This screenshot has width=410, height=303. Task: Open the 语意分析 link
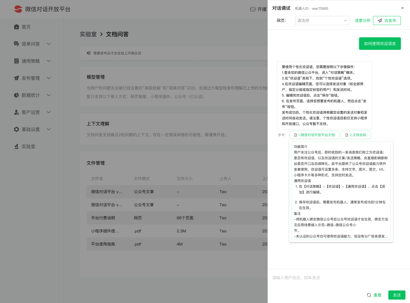click(x=363, y=21)
